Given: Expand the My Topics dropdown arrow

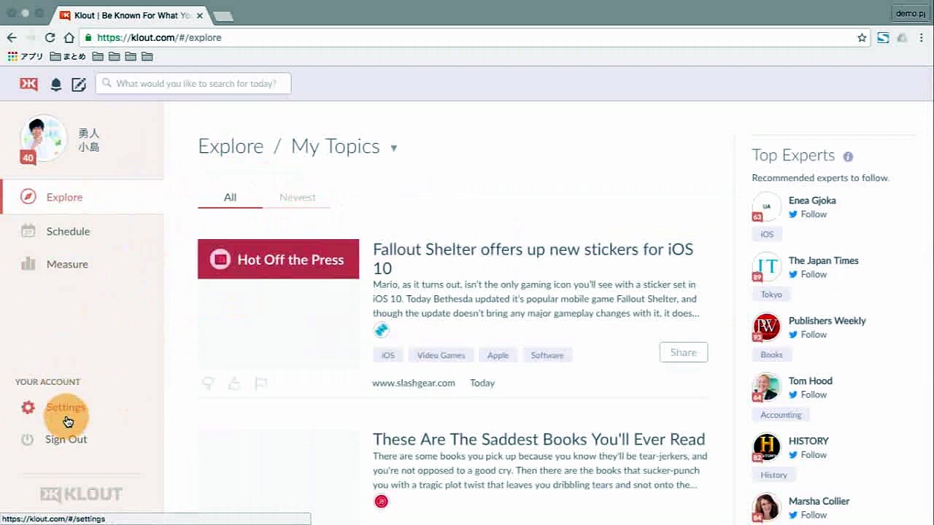Looking at the screenshot, I should click(393, 148).
